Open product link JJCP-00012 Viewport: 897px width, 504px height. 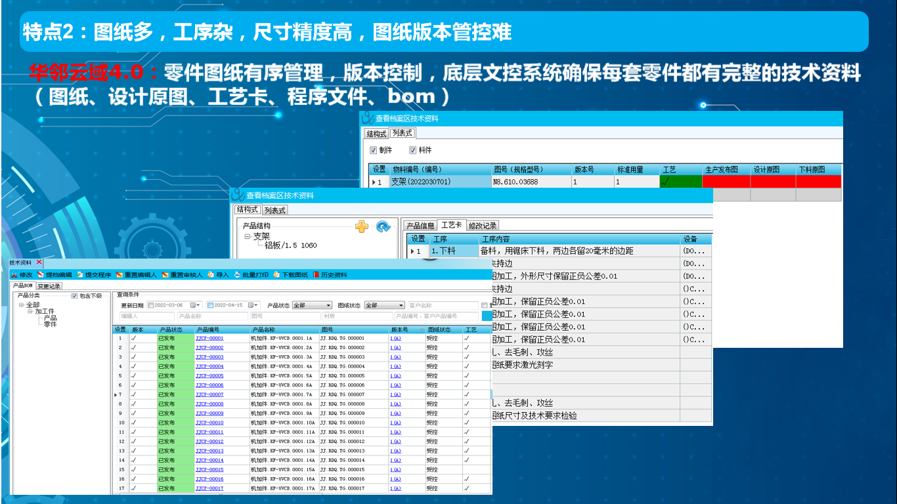(209, 442)
